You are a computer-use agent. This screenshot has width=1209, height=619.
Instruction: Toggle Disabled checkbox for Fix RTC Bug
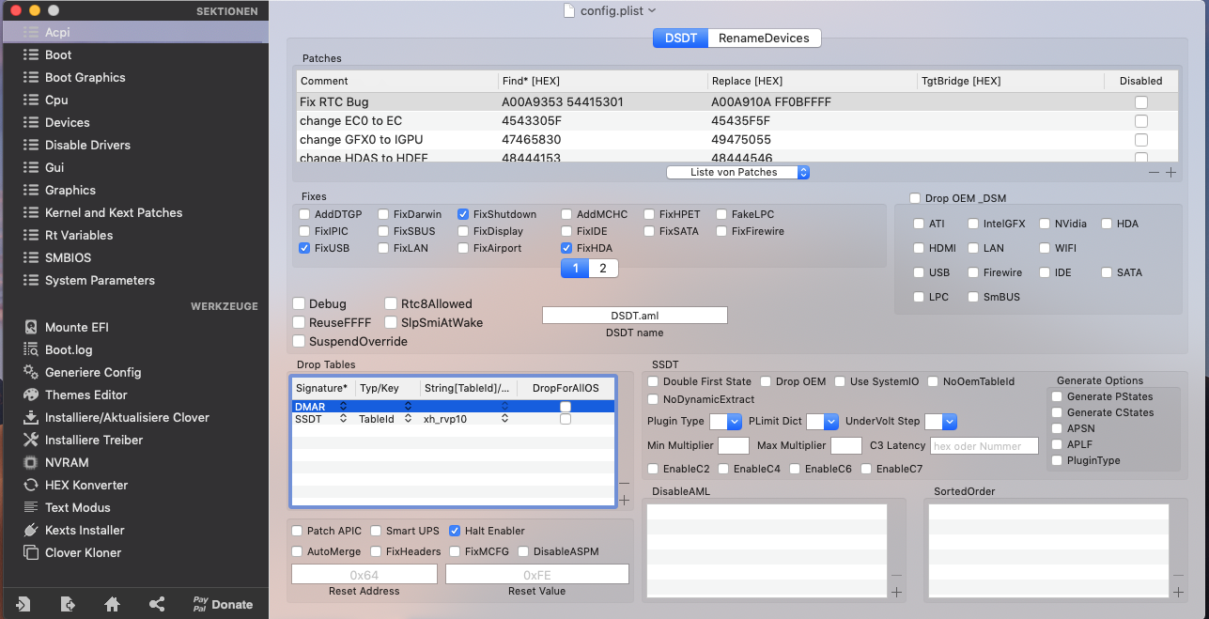[x=1141, y=102]
